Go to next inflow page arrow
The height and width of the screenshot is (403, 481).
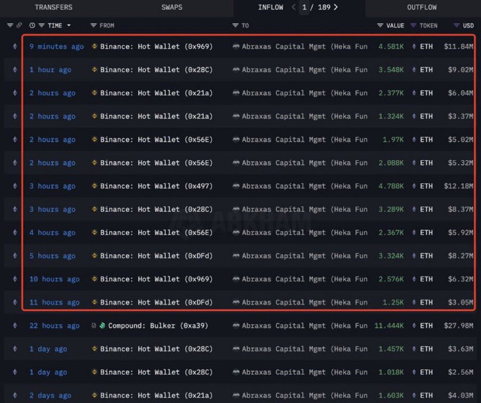pos(336,7)
